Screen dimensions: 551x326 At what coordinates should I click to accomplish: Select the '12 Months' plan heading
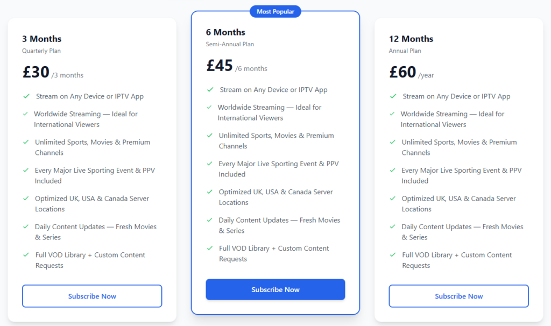pos(411,39)
